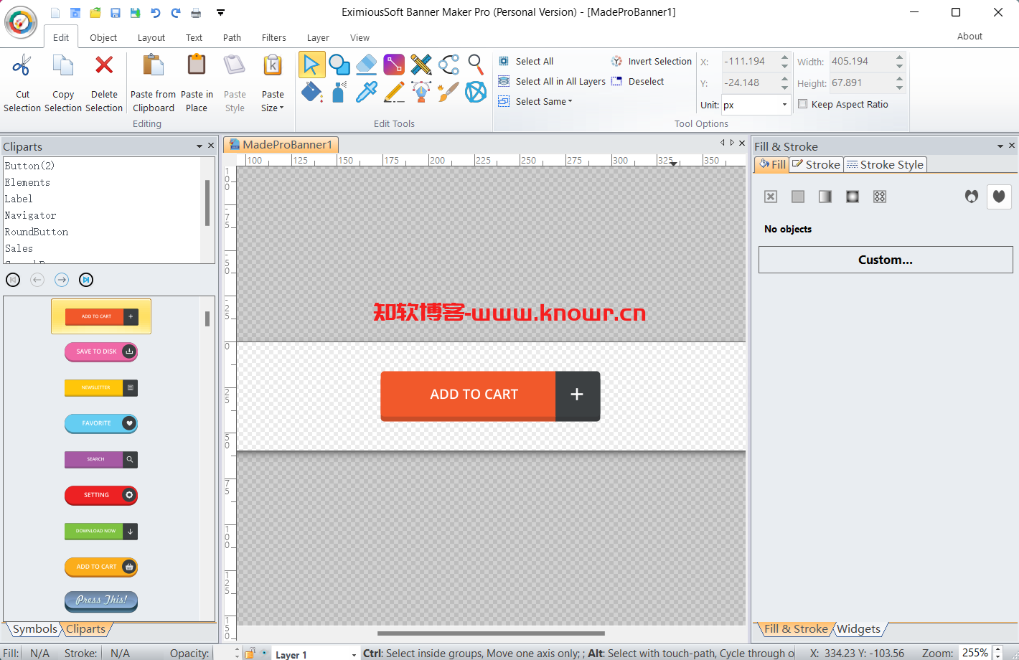Screen dimensions: 1019x660
Task: Click Select All
Action: coord(526,62)
